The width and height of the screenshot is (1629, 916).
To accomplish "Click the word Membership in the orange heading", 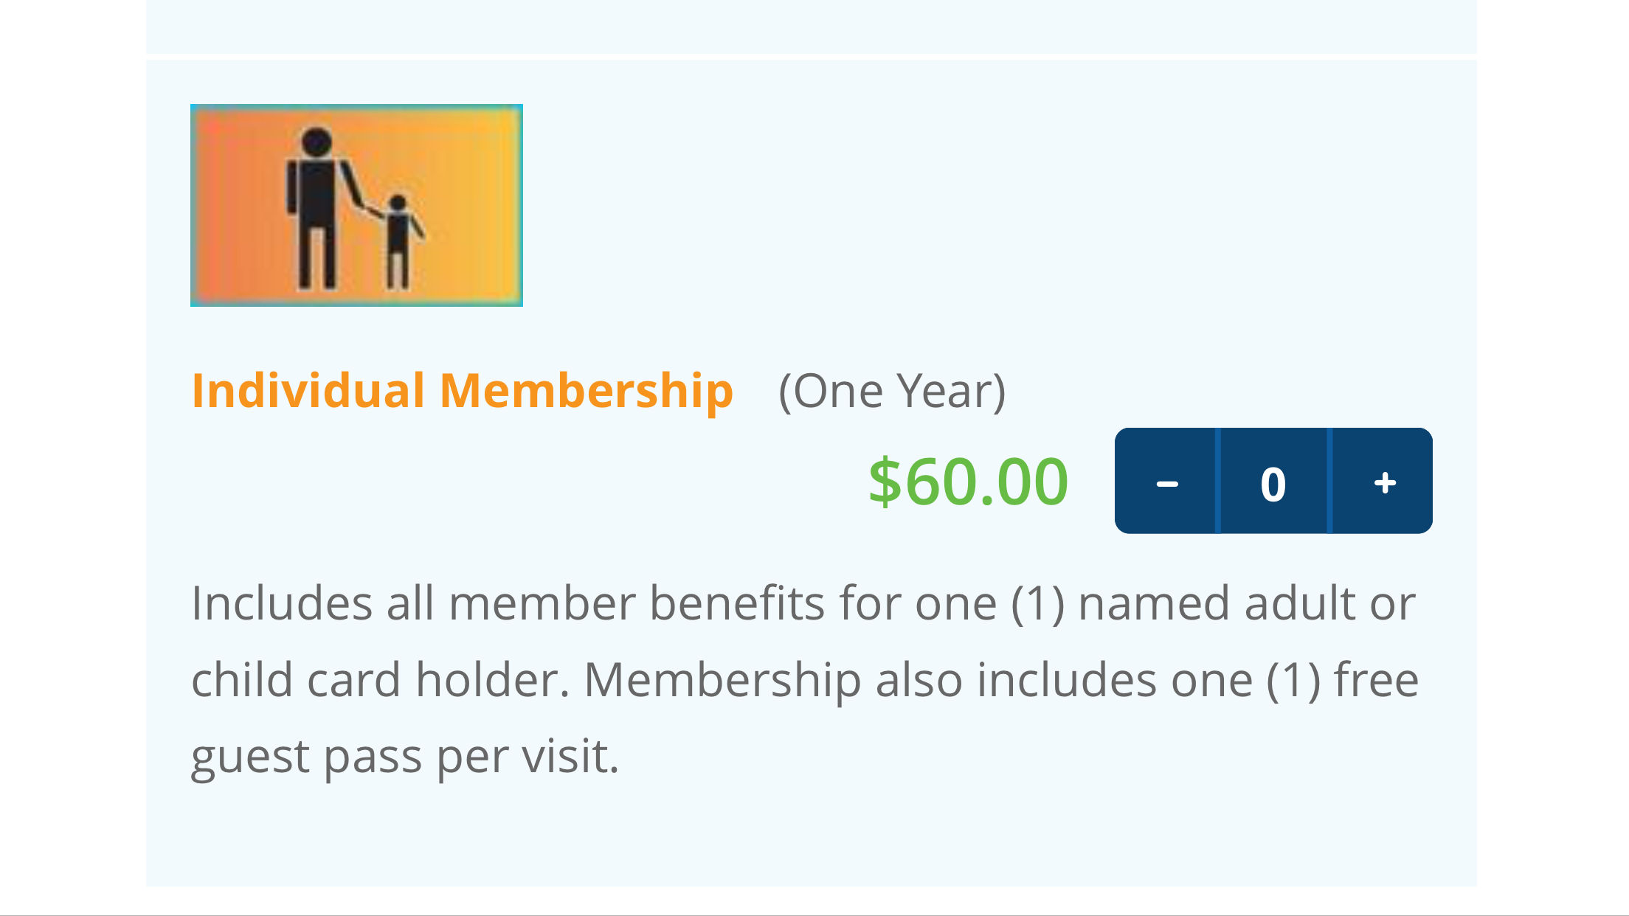I will (x=587, y=391).
